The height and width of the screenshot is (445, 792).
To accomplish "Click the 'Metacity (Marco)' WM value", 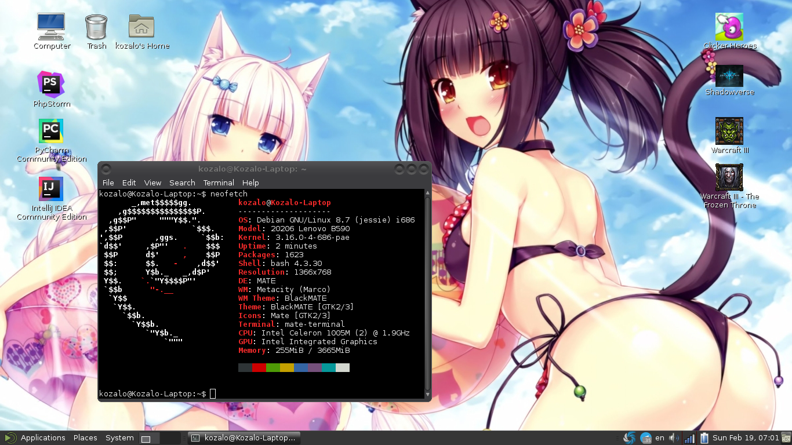I will click(293, 290).
